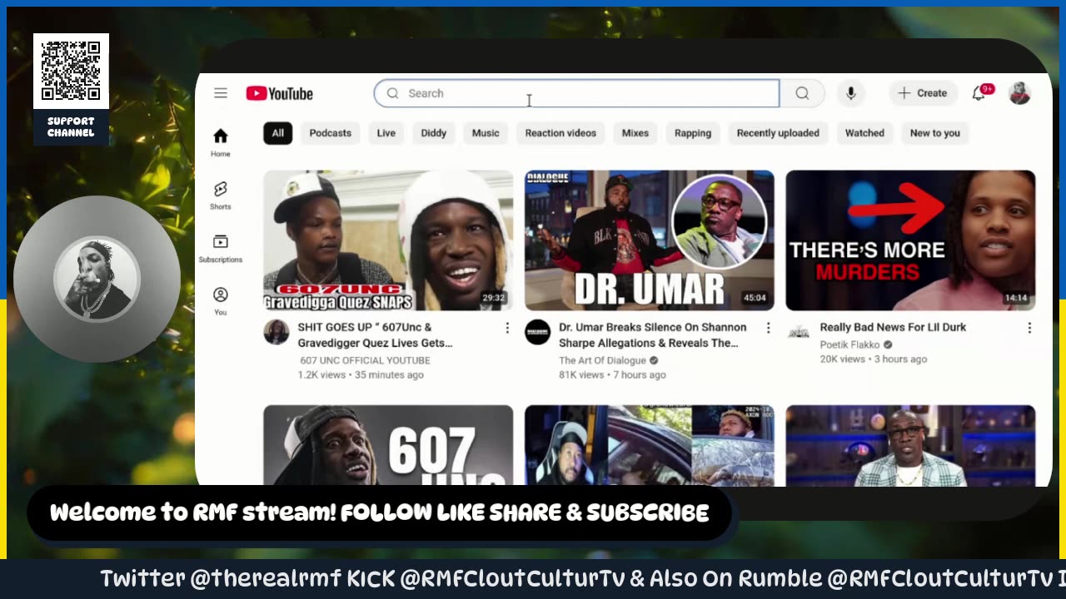The height and width of the screenshot is (599, 1066).
Task: Select the Podcasts filter chip
Action: [x=331, y=133]
